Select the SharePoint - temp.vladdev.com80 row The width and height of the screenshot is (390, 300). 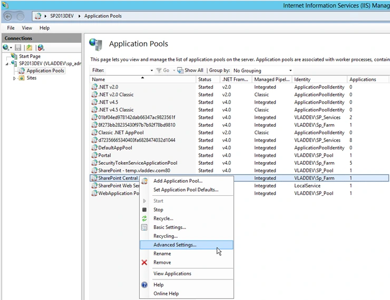pos(239,171)
